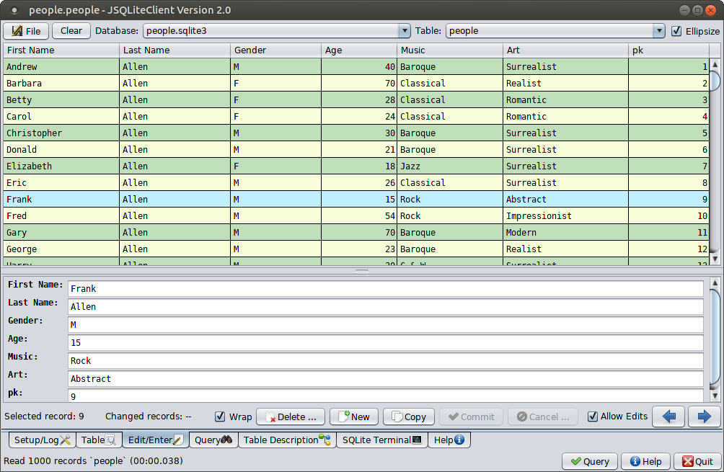Open the Table Description tab
This screenshot has width=724, height=472.
[x=286, y=440]
